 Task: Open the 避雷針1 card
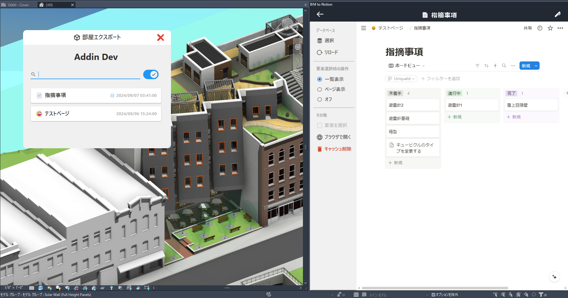472,105
